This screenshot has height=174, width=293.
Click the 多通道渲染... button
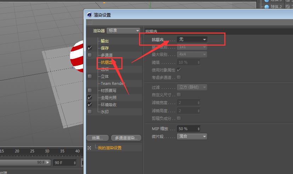tap(126, 138)
